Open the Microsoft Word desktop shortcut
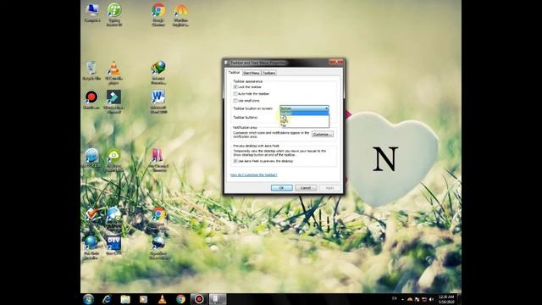This screenshot has width=542, height=305. (158, 102)
